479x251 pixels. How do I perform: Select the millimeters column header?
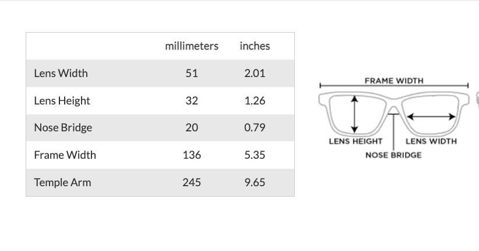[x=192, y=46]
